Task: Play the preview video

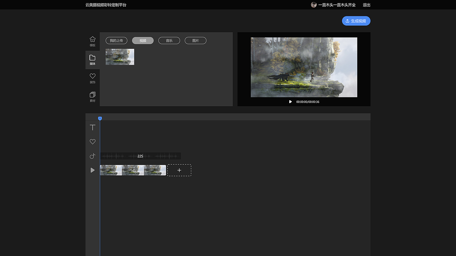Action: click(290, 102)
